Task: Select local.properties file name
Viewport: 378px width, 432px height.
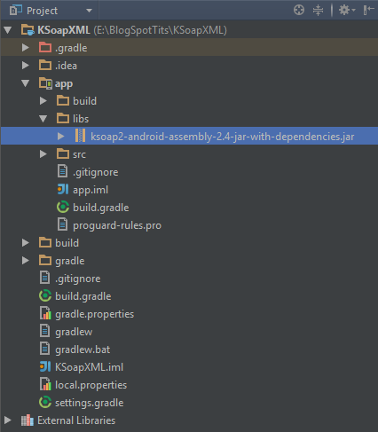Action: 91,385
